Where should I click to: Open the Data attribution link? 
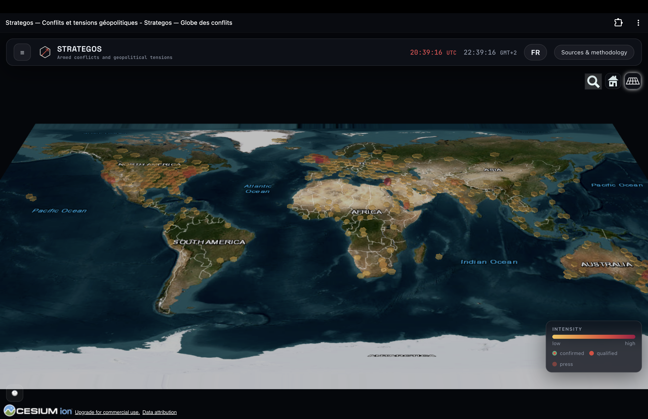coord(159,412)
